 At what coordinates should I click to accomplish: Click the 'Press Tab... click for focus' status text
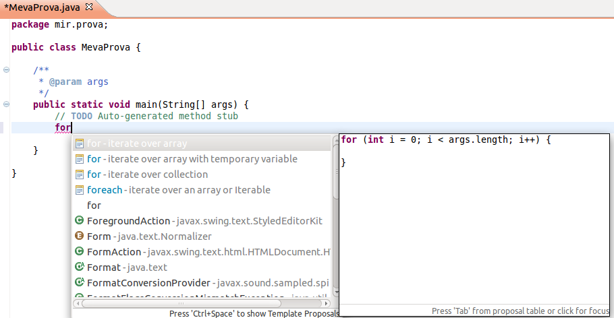(x=520, y=311)
